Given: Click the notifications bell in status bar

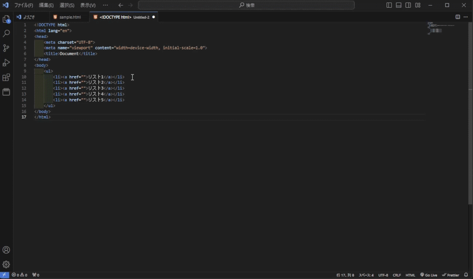Looking at the screenshot, I should pyautogui.click(x=466, y=275).
